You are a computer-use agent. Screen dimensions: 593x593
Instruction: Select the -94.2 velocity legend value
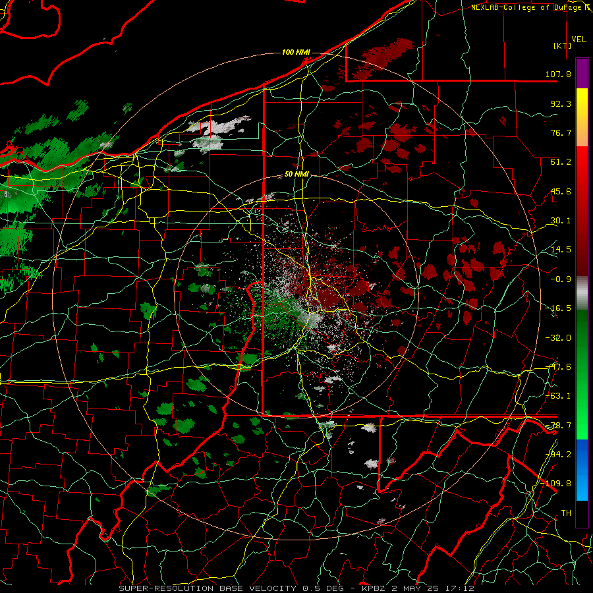558,455
